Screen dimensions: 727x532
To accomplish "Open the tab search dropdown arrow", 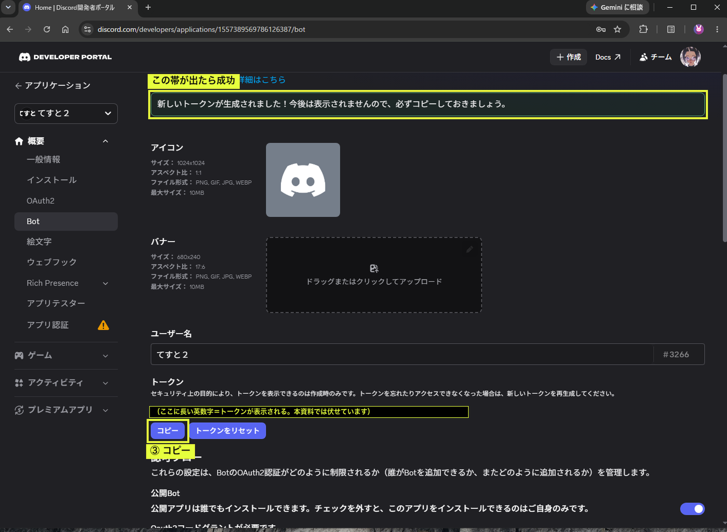I will (x=8, y=7).
